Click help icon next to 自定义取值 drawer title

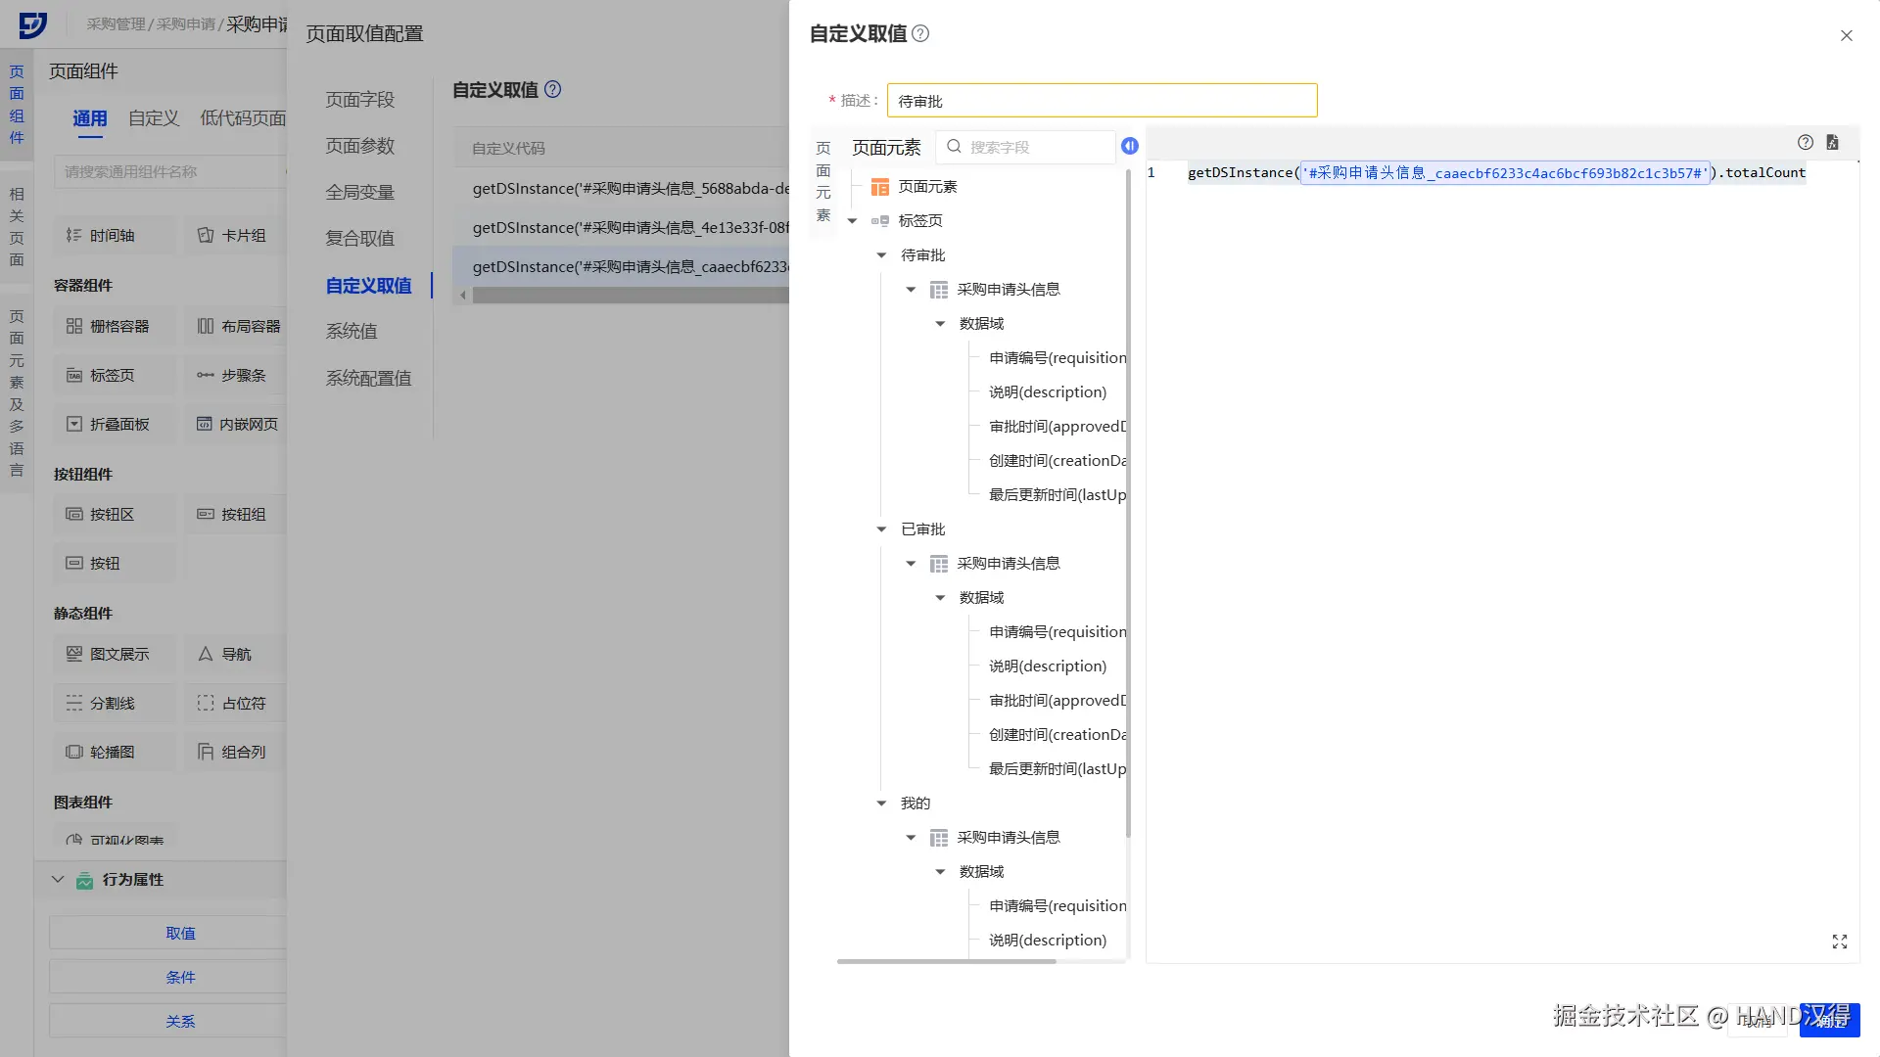tap(920, 33)
